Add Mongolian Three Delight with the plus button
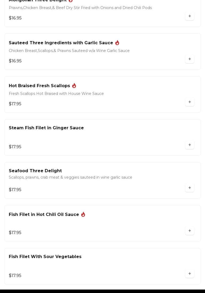This screenshot has height=293, width=205. click(x=190, y=16)
